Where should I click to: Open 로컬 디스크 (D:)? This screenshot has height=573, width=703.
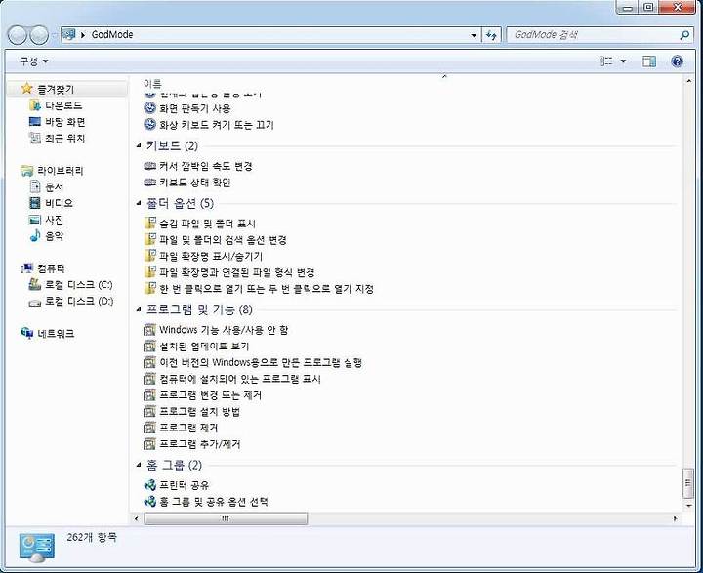coord(79,301)
